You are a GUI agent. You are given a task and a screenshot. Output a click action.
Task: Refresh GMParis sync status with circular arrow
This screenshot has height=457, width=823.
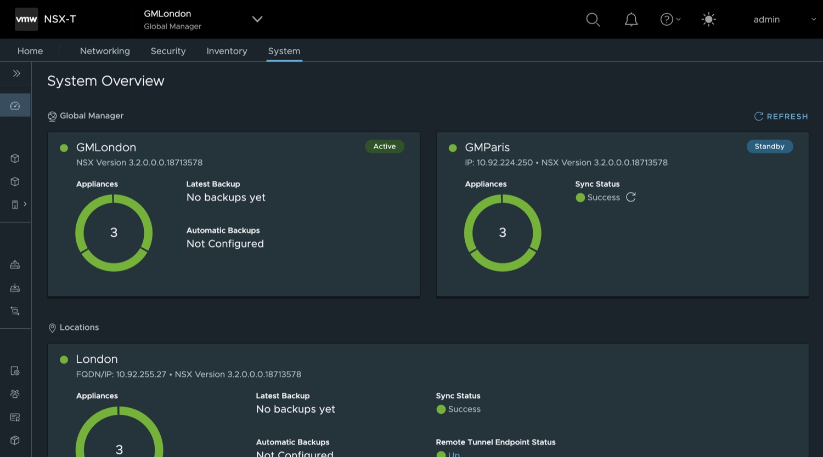click(x=631, y=197)
